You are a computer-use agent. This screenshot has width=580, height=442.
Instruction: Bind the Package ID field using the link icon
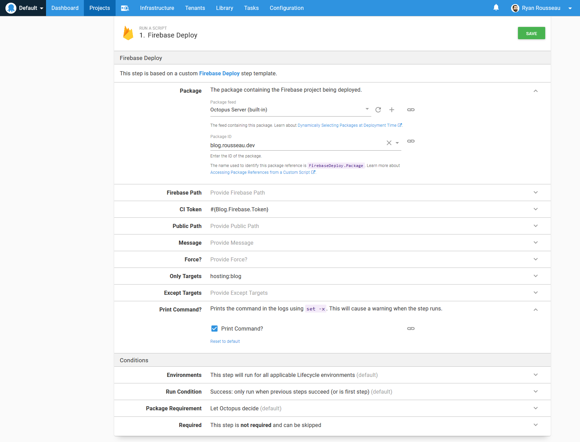pos(411,141)
